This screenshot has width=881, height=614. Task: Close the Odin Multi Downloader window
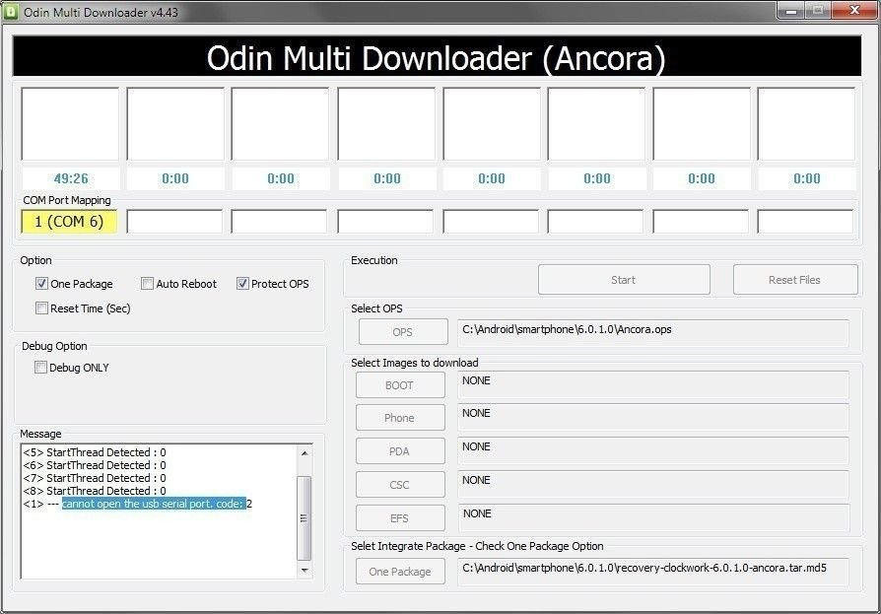854,10
